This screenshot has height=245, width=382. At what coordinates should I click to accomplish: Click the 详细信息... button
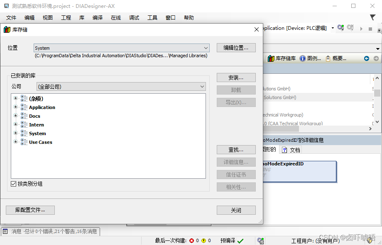pos(236,162)
